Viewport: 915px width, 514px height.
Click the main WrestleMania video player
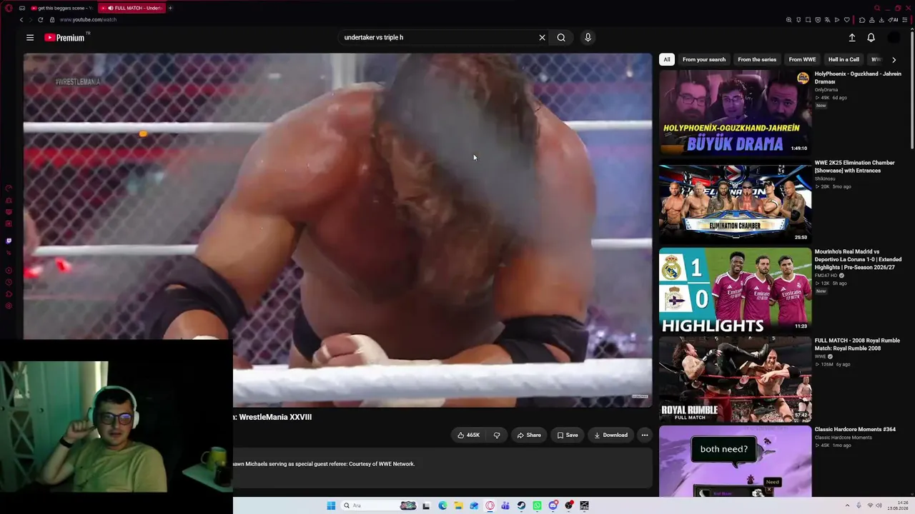[x=337, y=230]
